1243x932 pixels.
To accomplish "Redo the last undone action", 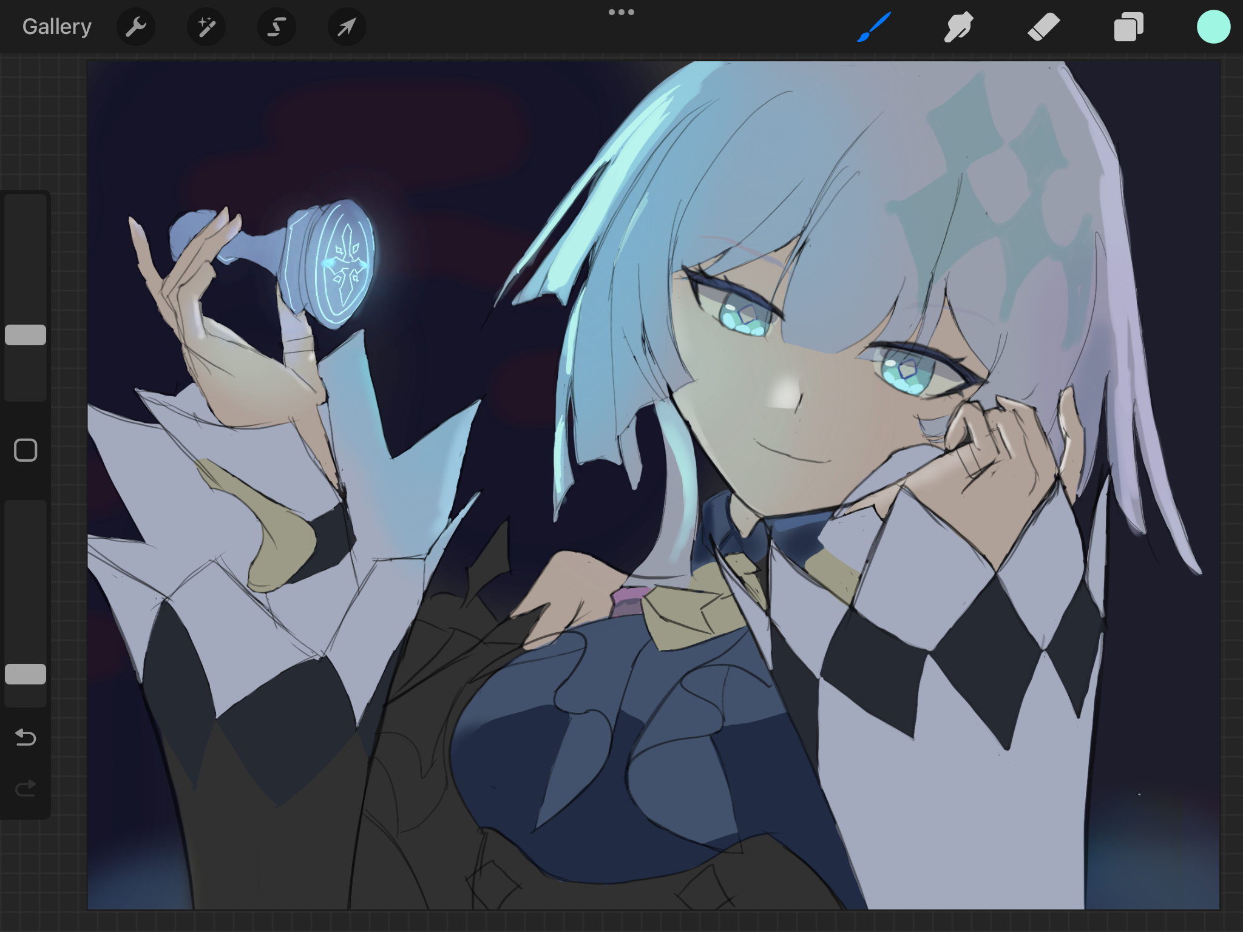I will point(25,788).
